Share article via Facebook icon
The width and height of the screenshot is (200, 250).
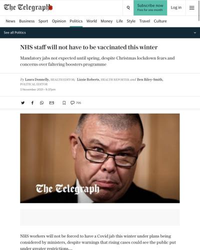[32, 103]
